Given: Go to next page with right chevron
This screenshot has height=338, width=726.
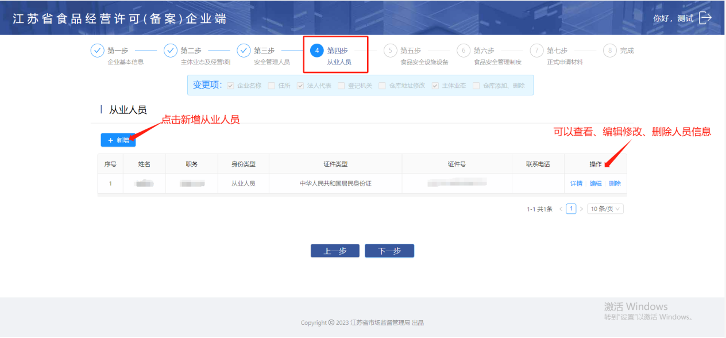Looking at the screenshot, I should 581,209.
